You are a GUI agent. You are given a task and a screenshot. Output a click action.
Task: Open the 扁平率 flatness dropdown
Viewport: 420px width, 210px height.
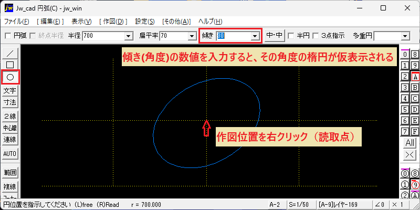tap(192, 36)
